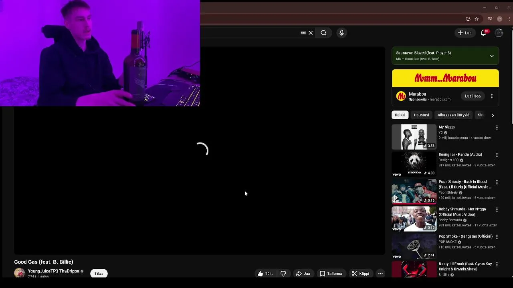Open options for Bobby Shmurda video
The image size is (513, 288).
tap(497, 210)
